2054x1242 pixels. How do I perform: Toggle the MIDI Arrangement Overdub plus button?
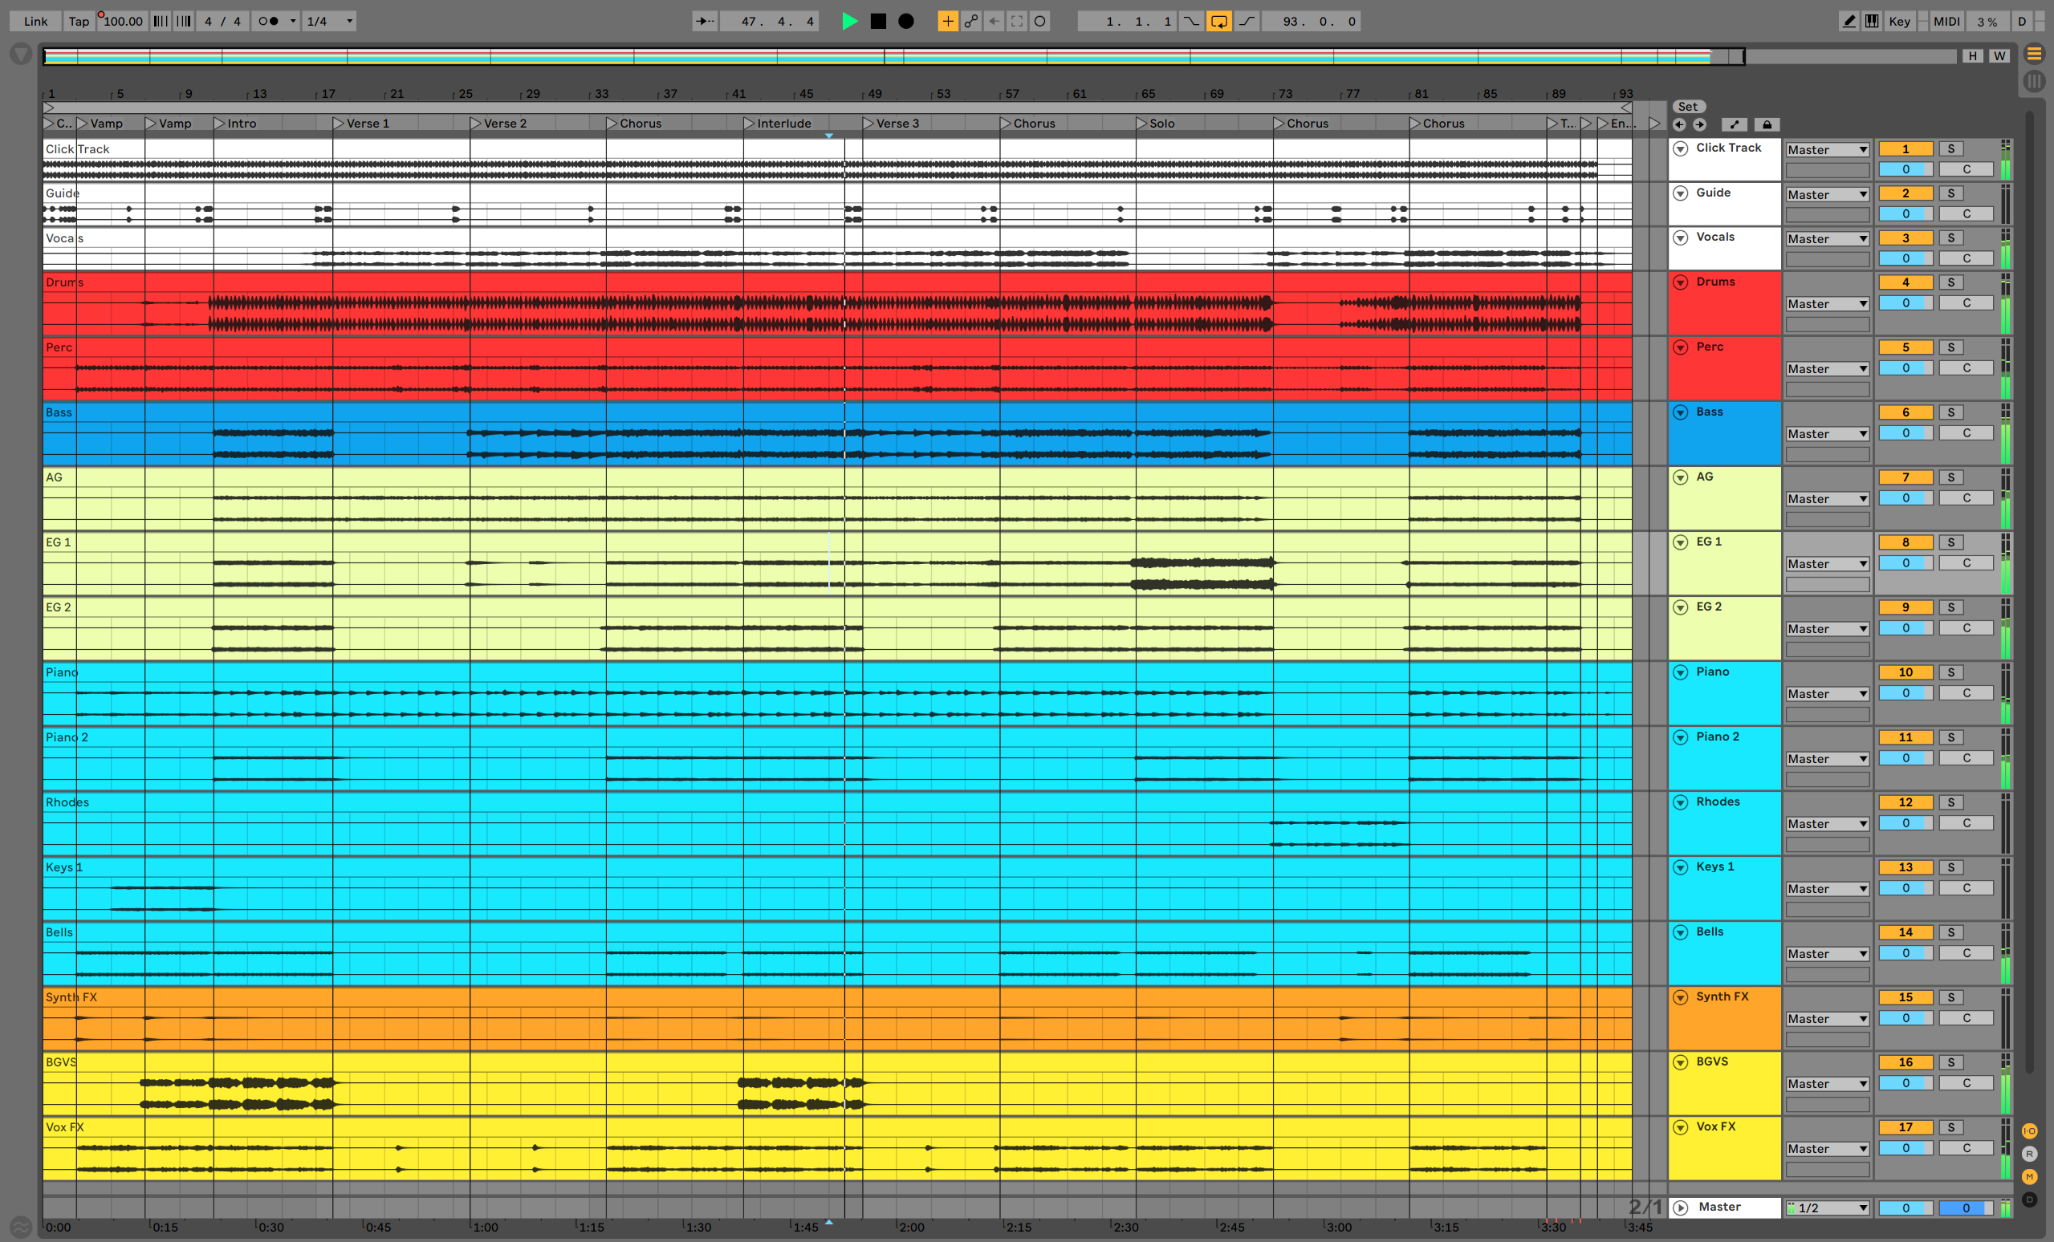[947, 22]
